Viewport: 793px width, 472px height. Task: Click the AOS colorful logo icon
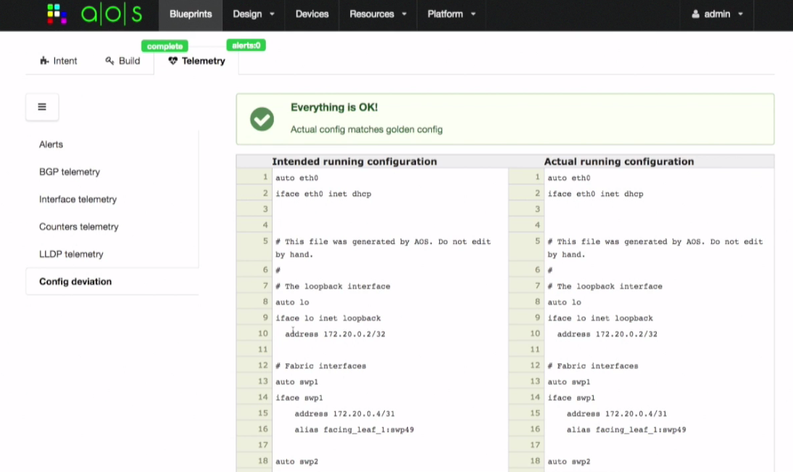tap(57, 14)
